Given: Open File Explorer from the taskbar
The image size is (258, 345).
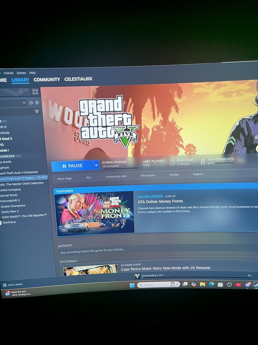Looking at the screenshot, I should [202, 284].
